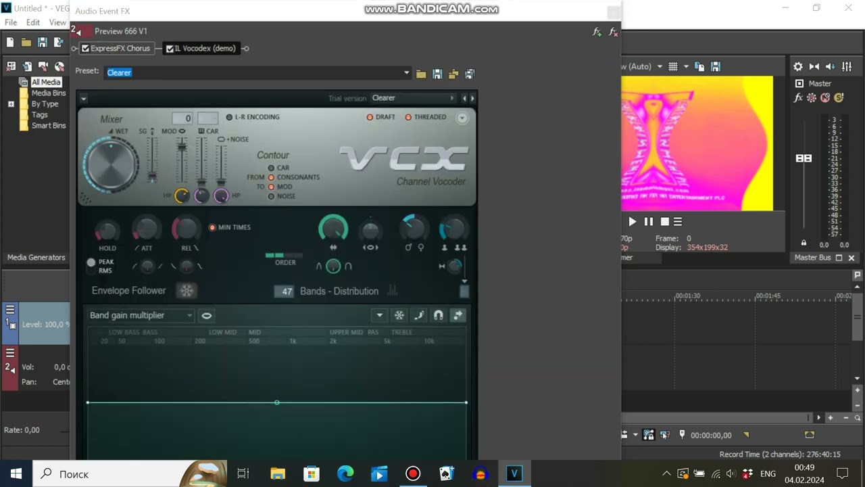Image resolution: width=865 pixels, height=487 pixels.
Task: Open mixing console sliders icon
Action: pyautogui.click(x=847, y=66)
